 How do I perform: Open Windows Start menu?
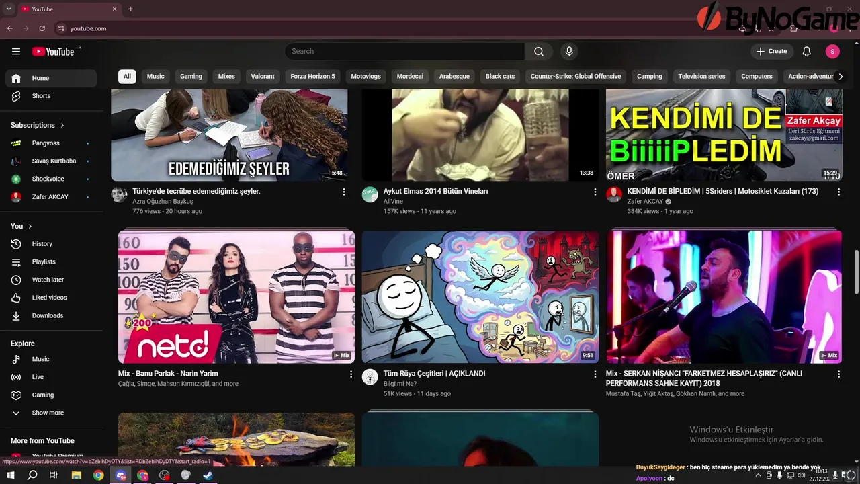pyautogui.click(x=11, y=475)
